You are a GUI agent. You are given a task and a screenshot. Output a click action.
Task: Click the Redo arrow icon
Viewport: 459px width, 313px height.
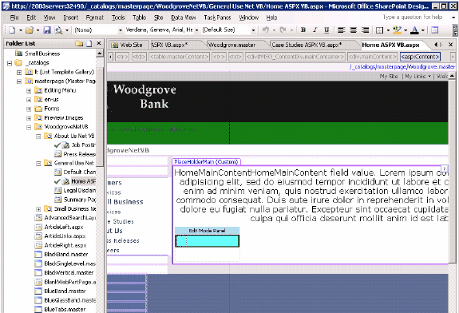[283, 30]
